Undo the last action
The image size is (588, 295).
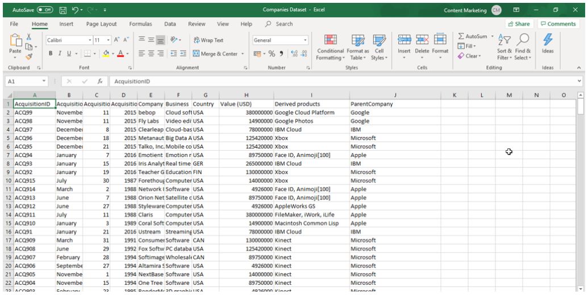(x=74, y=10)
